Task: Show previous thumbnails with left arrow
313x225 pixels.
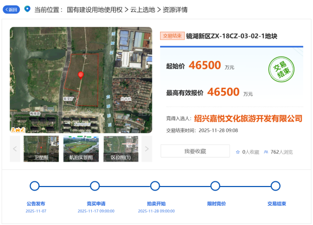Action: coord(15,149)
